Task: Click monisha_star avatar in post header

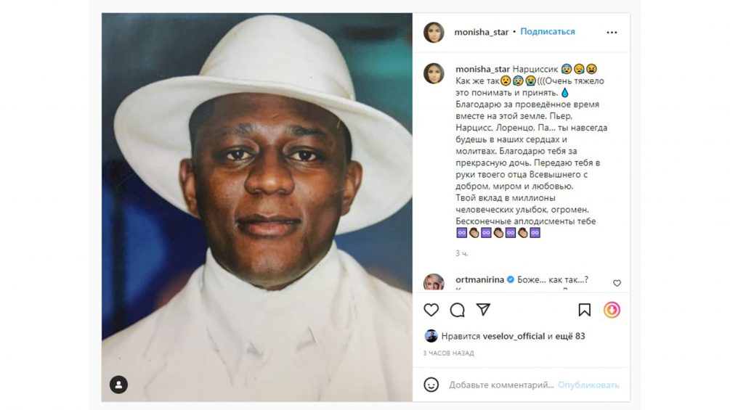Action: click(x=434, y=32)
